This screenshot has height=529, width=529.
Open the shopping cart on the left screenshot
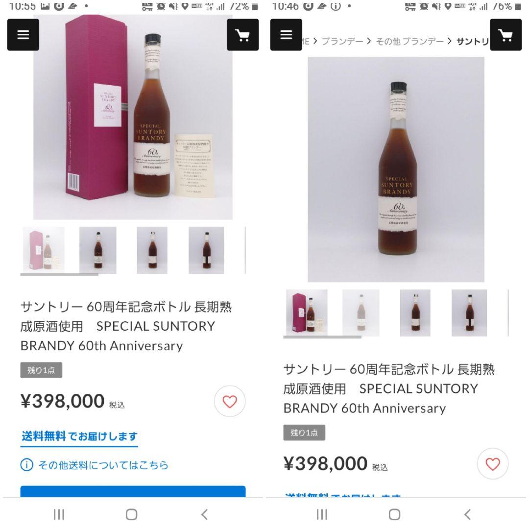[x=243, y=35]
